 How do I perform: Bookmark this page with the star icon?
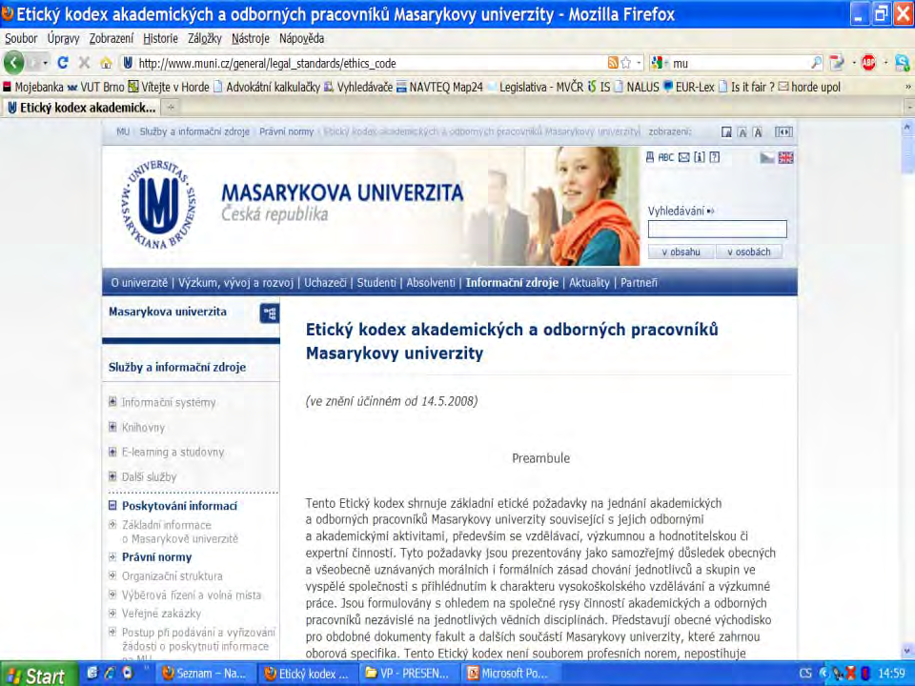point(626,63)
